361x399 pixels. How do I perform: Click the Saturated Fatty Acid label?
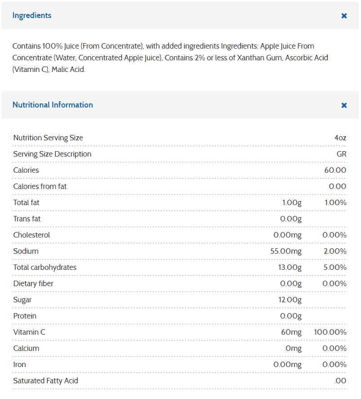click(45, 381)
